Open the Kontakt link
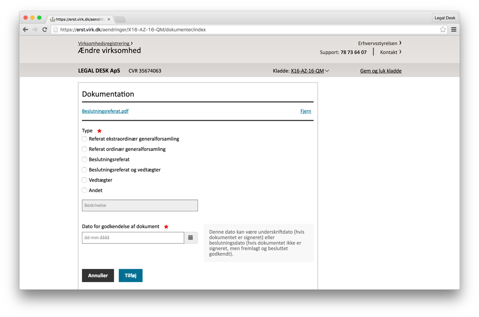 (388, 52)
